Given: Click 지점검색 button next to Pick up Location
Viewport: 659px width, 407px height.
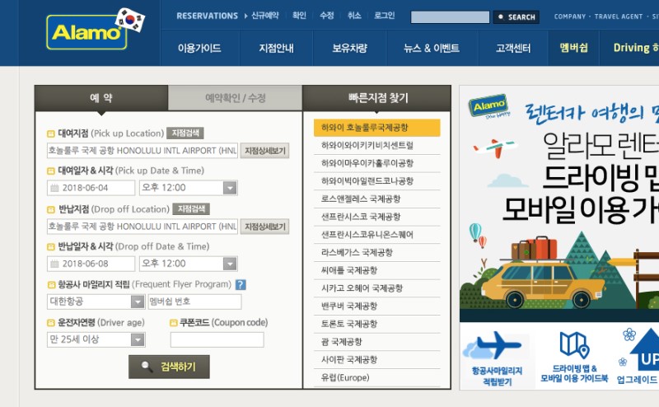Looking at the screenshot, I should pyautogui.click(x=185, y=133).
